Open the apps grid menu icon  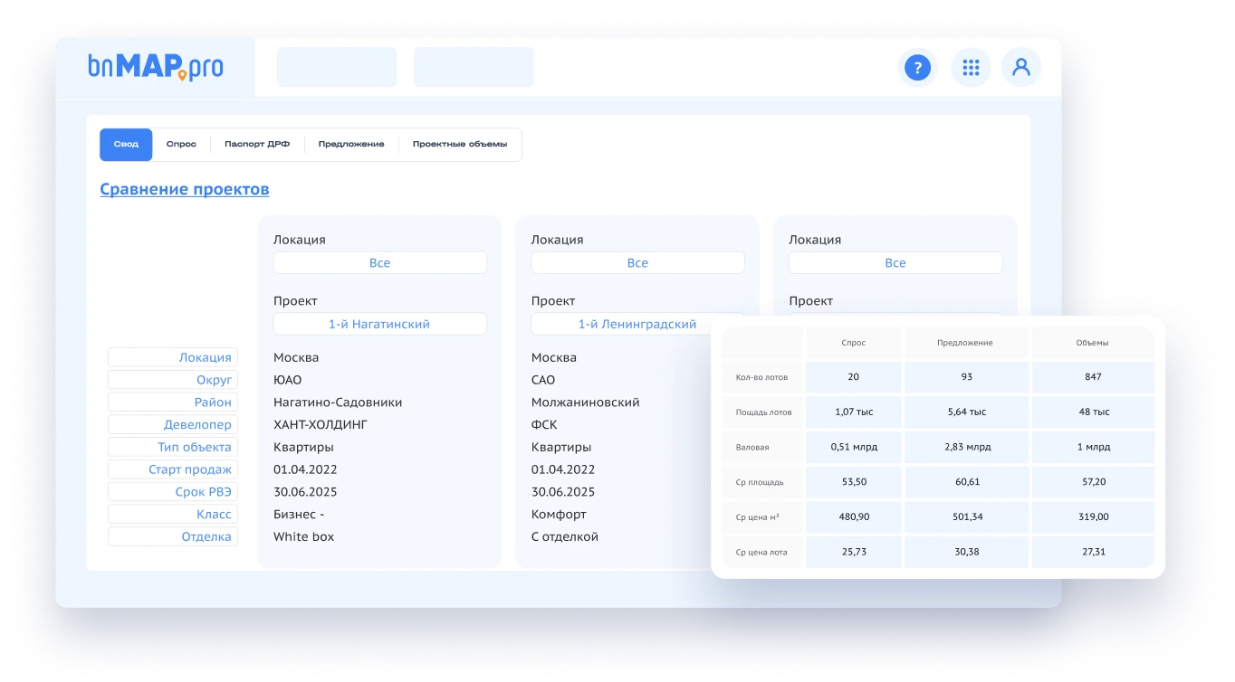(971, 67)
